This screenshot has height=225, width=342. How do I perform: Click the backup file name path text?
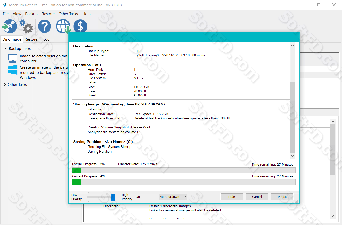170,55
